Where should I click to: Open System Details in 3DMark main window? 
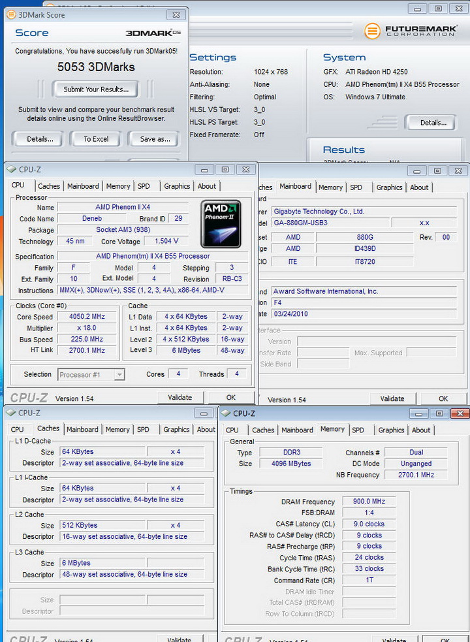(433, 123)
